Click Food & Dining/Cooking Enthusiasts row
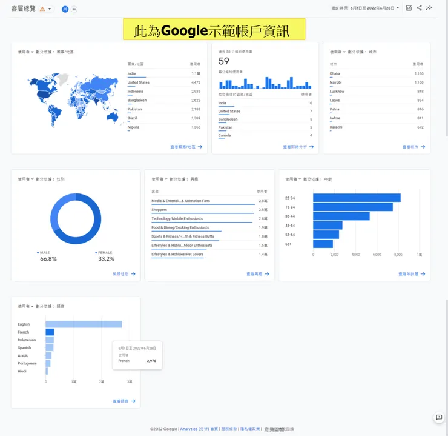Screen dimensions: 448x436 pos(209,228)
